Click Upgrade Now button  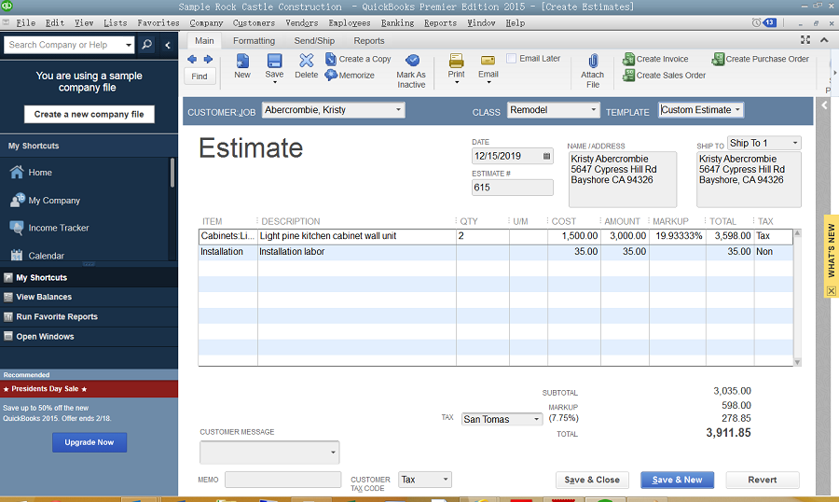[89, 442]
